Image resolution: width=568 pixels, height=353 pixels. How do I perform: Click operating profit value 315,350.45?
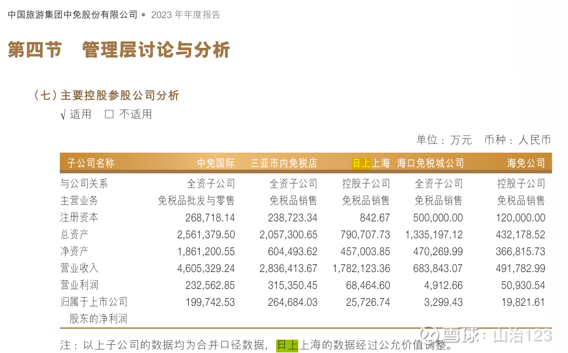292,285
